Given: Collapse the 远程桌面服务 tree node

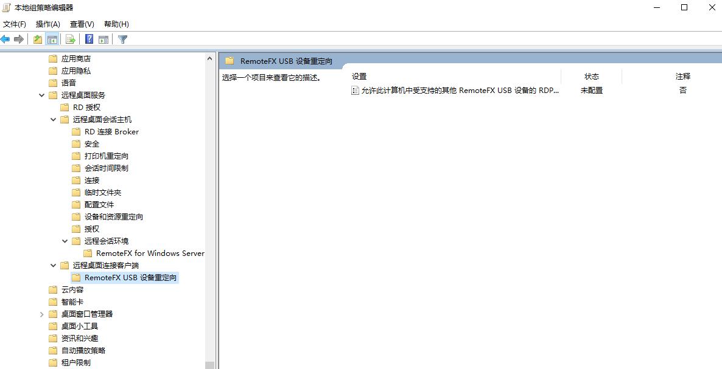Looking at the screenshot, I should pos(41,95).
